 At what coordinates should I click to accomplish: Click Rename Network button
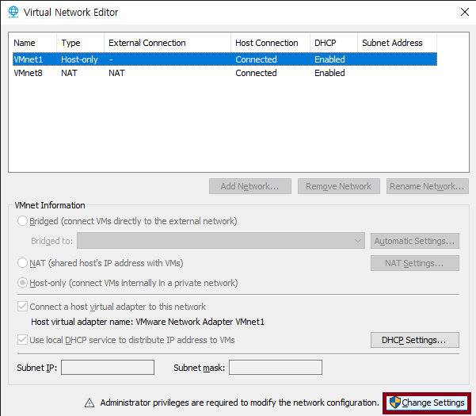click(428, 186)
